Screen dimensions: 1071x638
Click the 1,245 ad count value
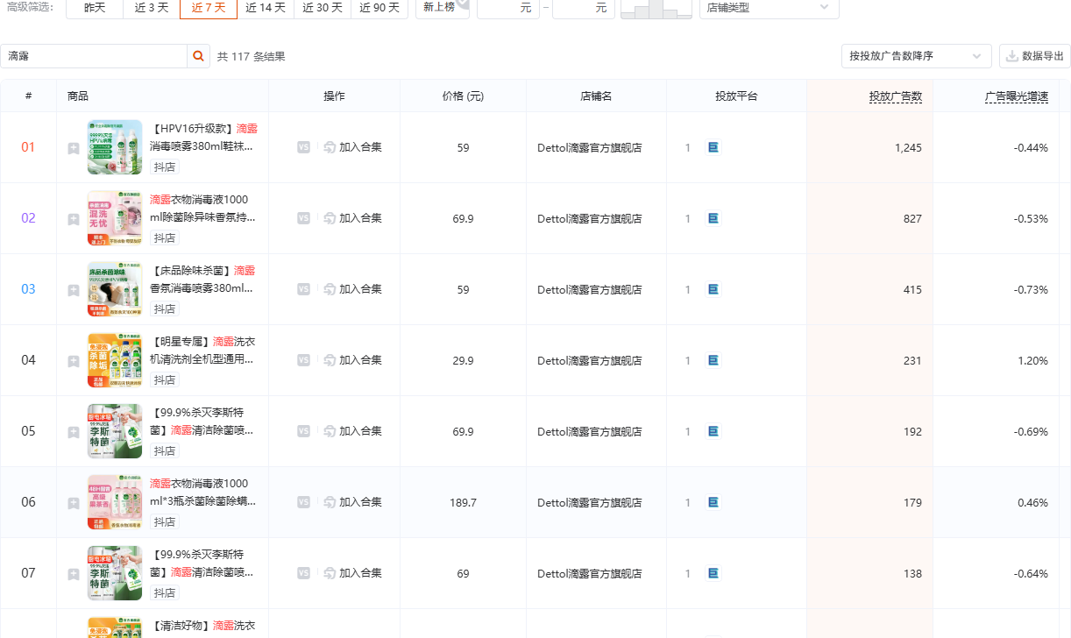click(908, 148)
